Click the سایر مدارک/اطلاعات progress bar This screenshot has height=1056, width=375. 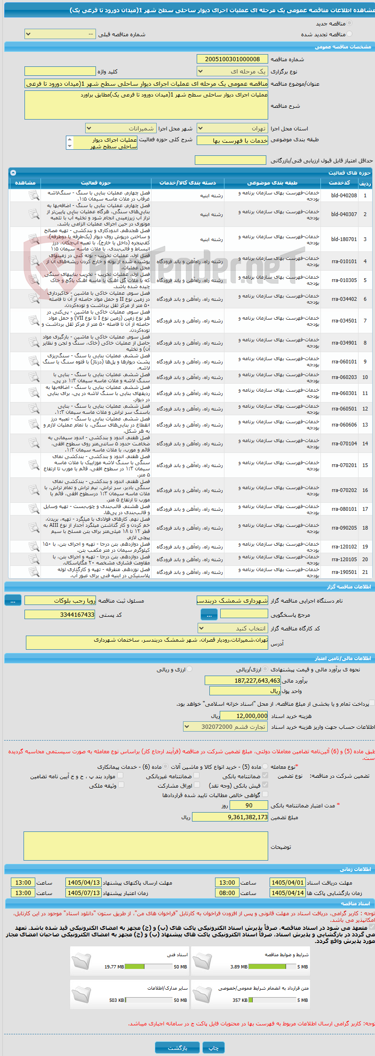[149, 1000]
